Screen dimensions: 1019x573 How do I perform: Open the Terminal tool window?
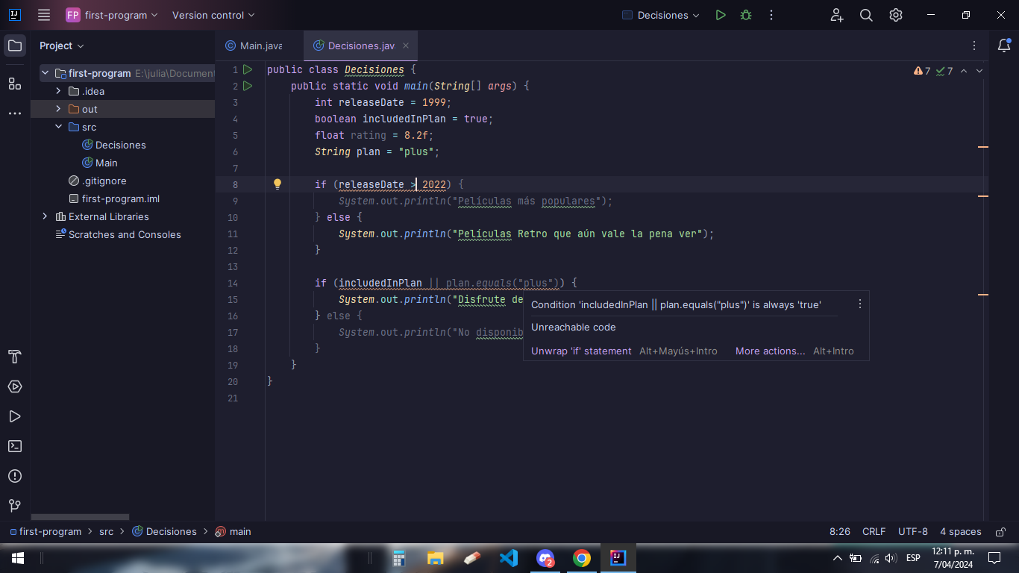15,446
